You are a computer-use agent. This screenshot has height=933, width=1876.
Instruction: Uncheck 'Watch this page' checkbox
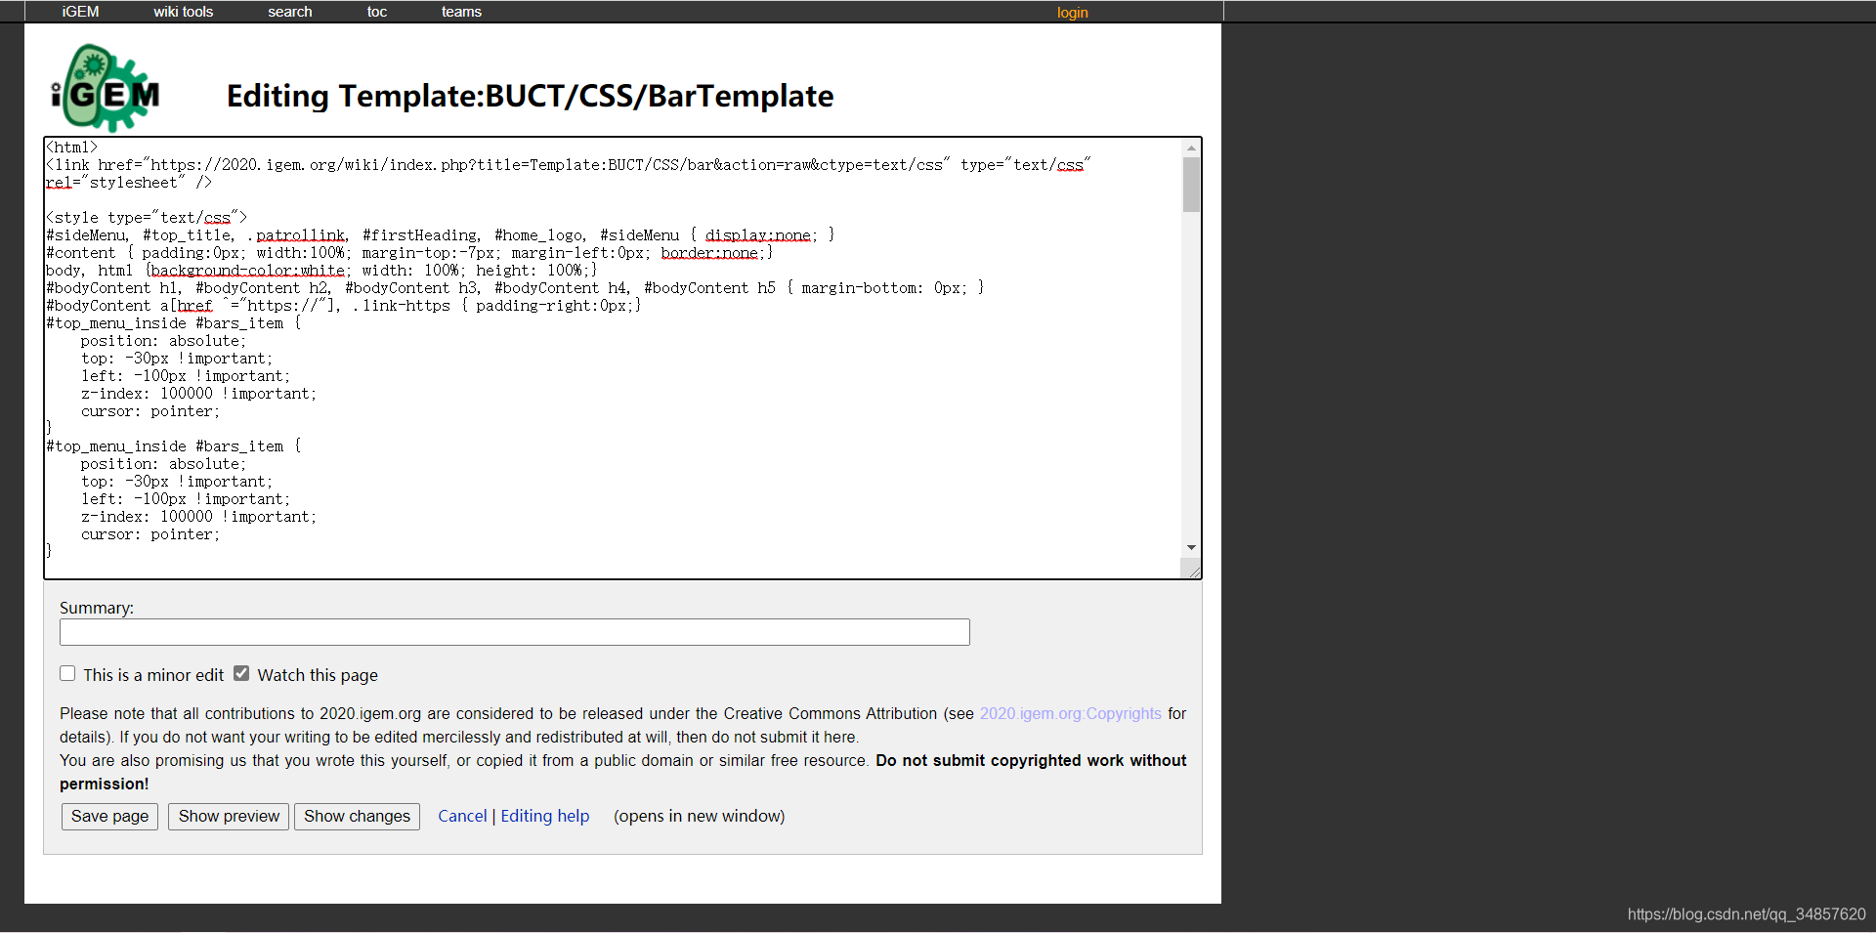tap(241, 673)
